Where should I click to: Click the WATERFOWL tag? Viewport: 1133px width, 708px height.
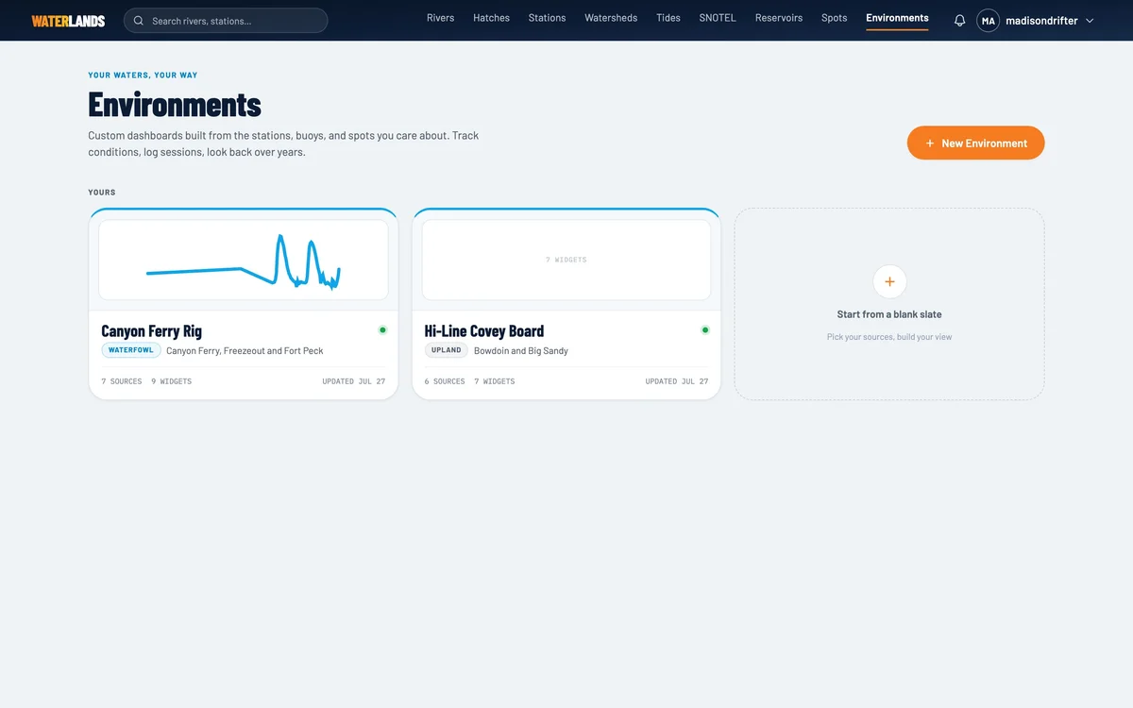131,350
